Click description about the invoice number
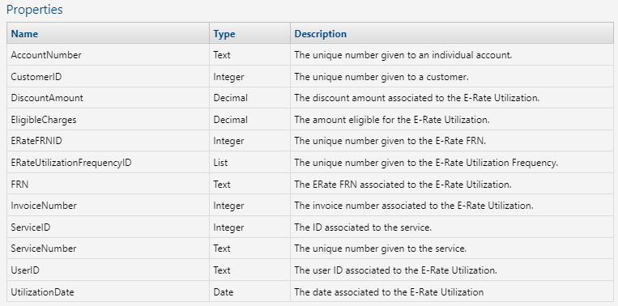 tap(413, 206)
